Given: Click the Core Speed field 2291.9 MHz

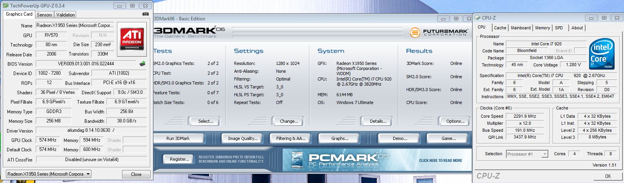Looking at the screenshot, I should tap(525, 116).
